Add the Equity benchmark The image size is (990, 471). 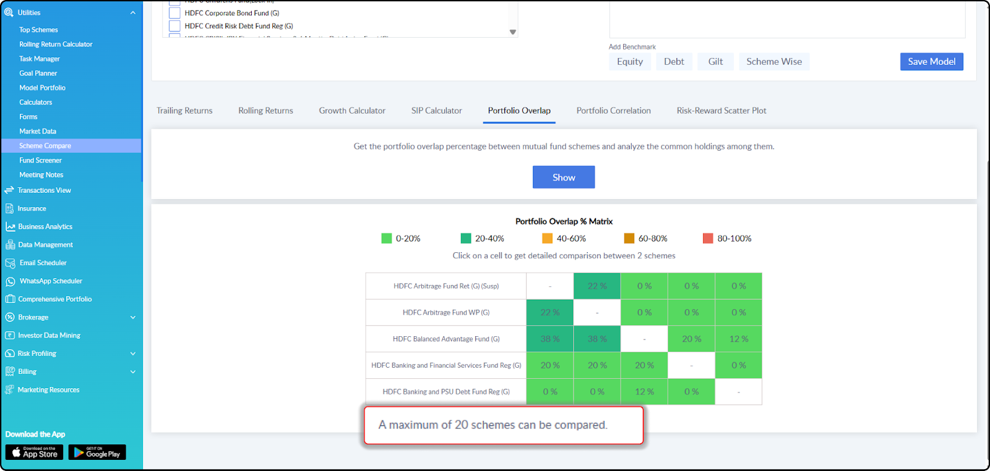click(630, 61)
